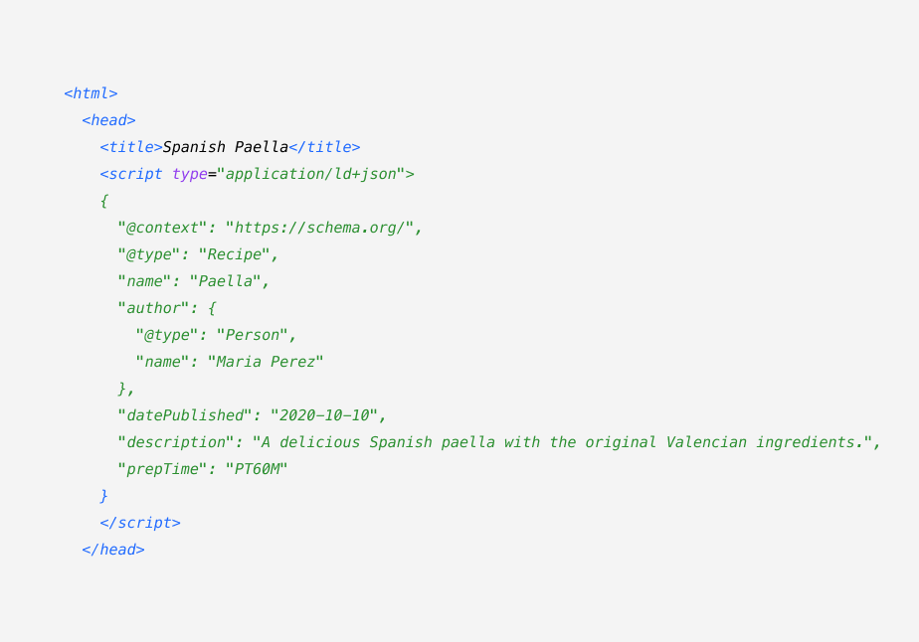The height and width of the screenshot is (642, 919).
Task: Click the closing title tag
Action: point(324,148)
